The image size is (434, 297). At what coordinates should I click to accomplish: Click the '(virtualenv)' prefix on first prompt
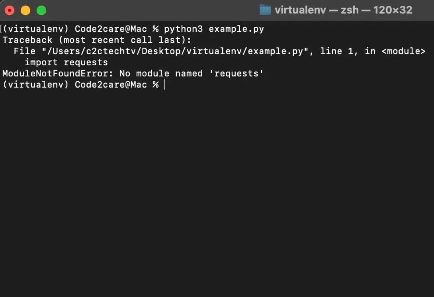coord(35,29)
